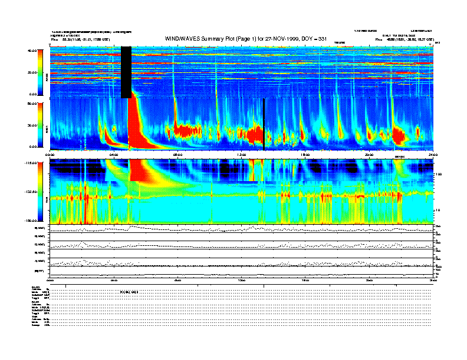Click the 12:00 time label under RAD1
467x360 pixels.
point(242,155)
